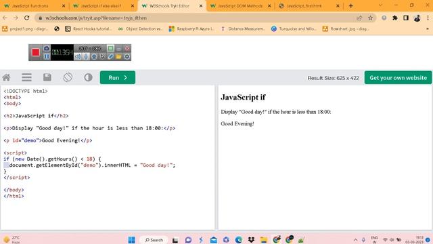Share this page using the share icon
This screenshot has width=433, height=244.
(x=359, y=18)
